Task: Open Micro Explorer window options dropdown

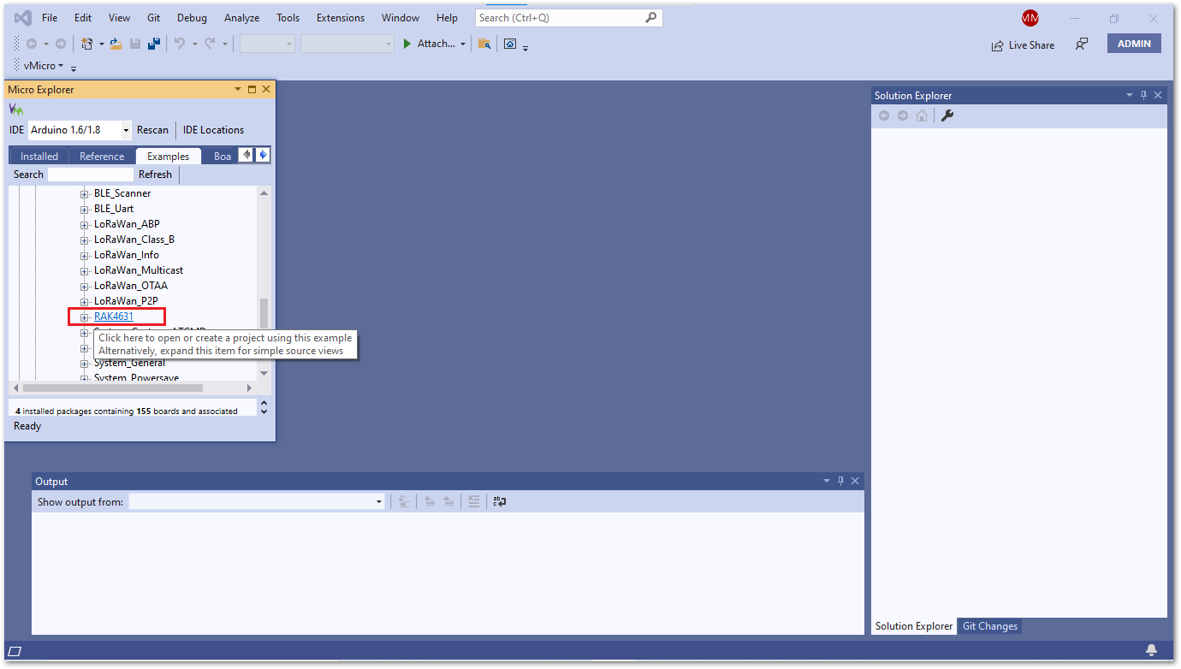Action: 238,89
